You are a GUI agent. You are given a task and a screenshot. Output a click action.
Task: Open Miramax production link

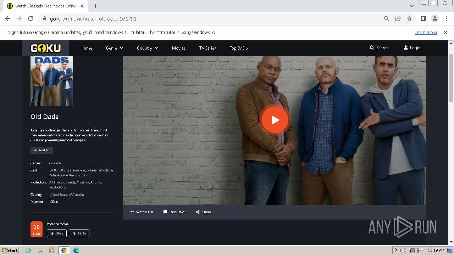click(83, 182)
